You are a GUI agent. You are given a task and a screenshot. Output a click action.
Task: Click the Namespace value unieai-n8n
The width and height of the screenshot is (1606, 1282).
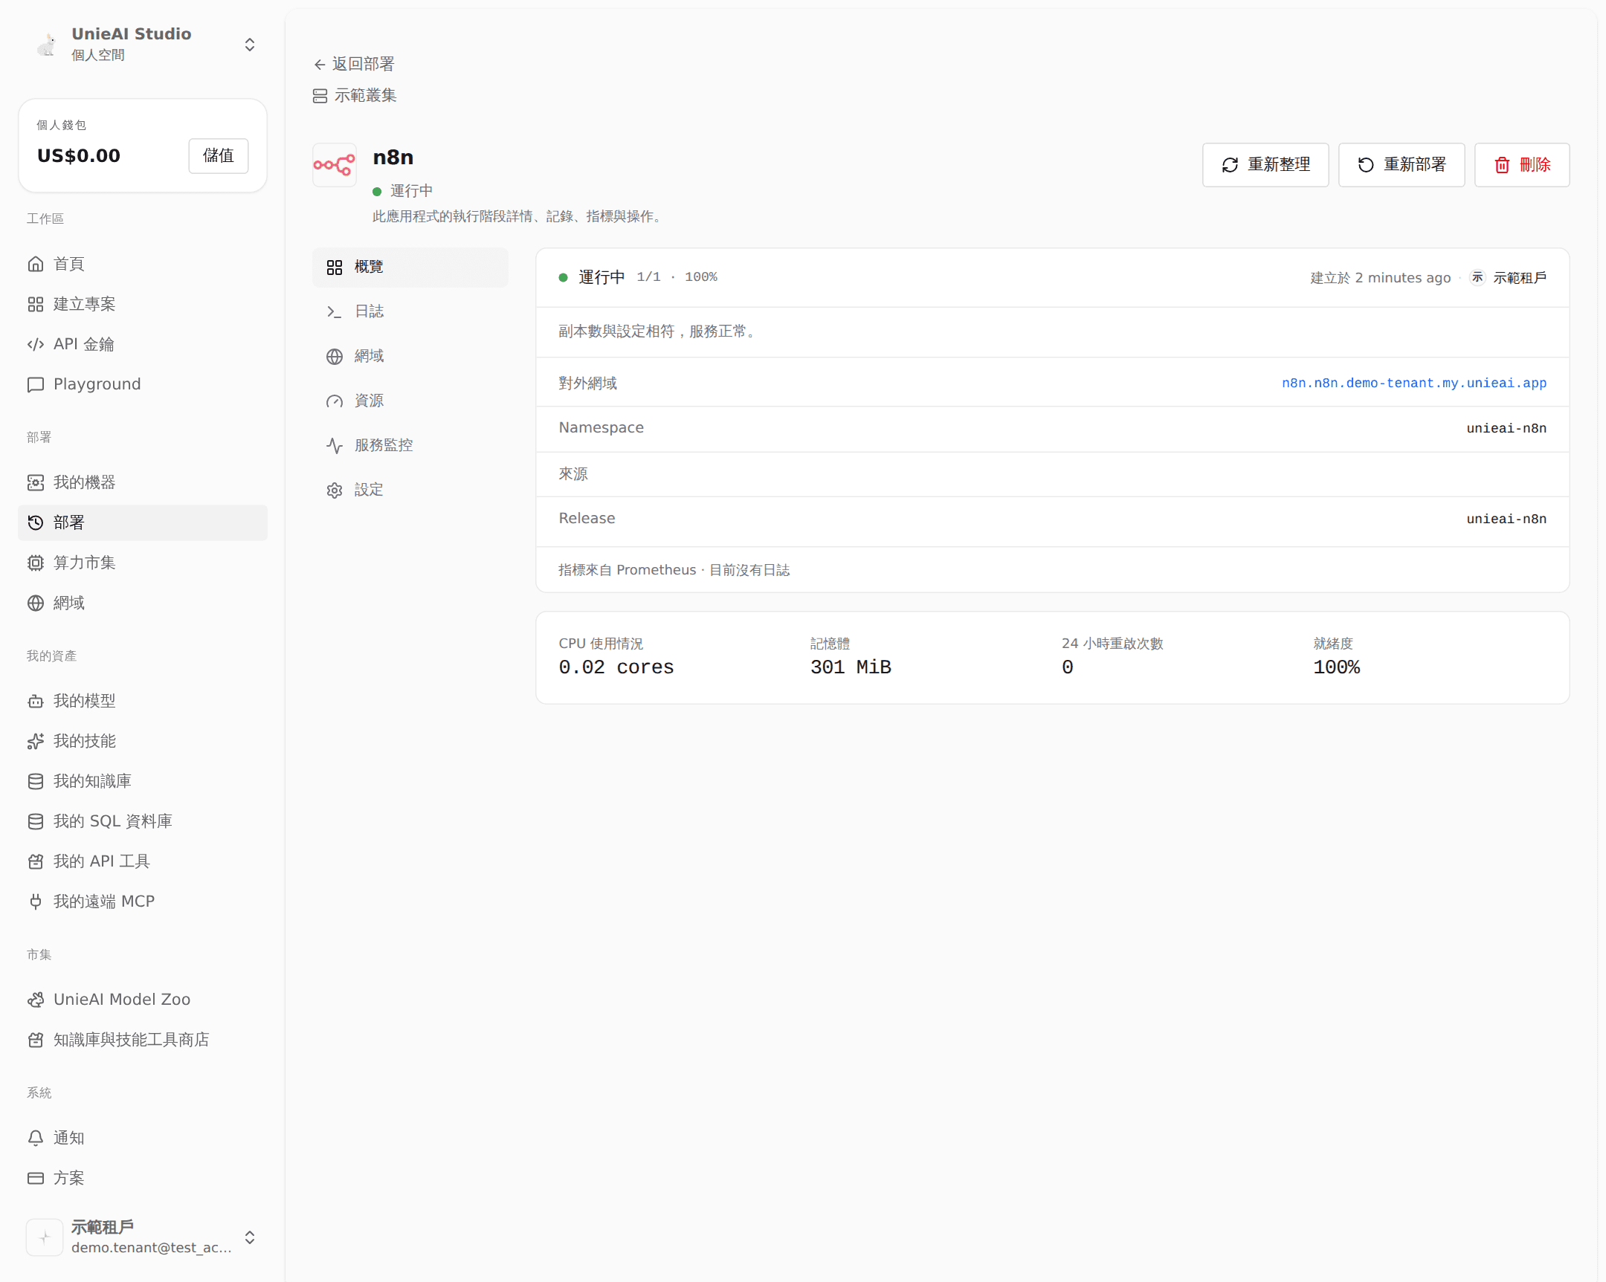click(1506, 429)
